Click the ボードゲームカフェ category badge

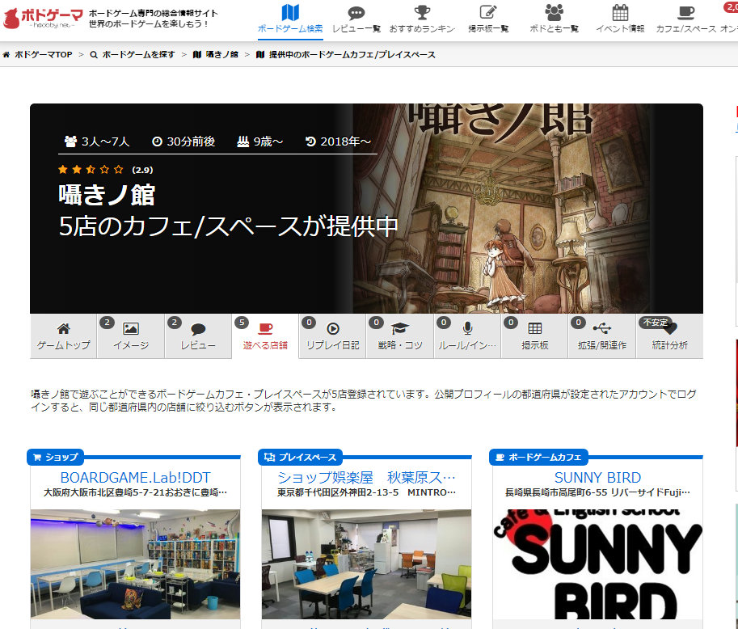539,457
